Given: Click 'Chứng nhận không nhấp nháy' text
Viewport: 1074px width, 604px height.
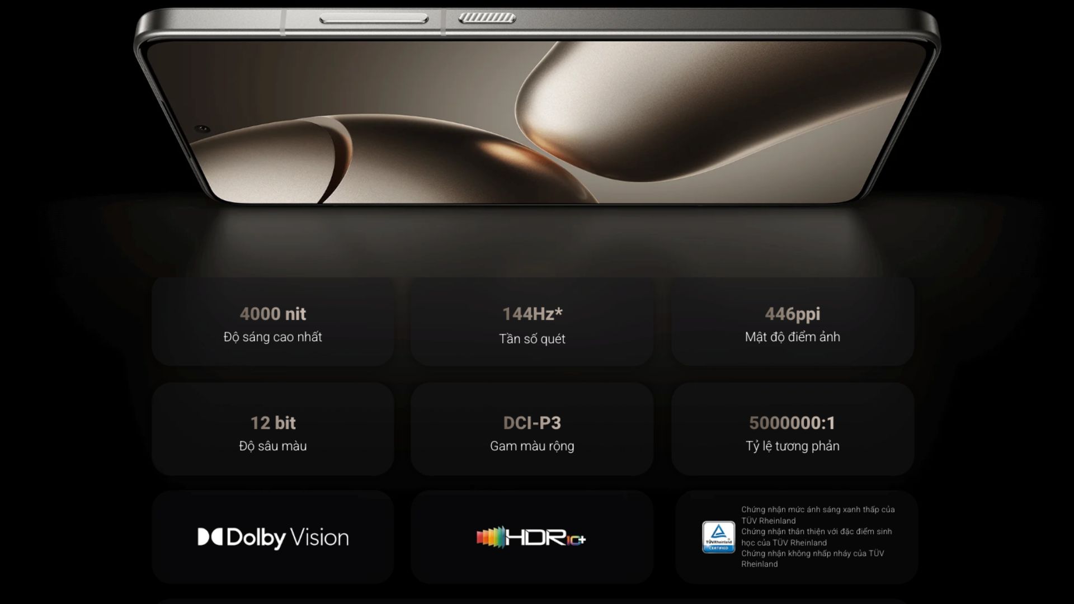Looking at the screenshot, I should click(813, 559).
